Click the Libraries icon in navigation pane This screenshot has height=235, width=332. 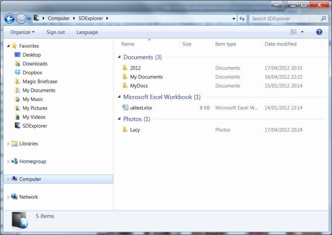[14, 144]
